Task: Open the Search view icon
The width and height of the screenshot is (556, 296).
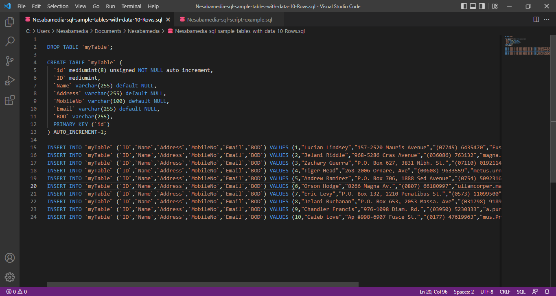Action: tap(10, 41)
